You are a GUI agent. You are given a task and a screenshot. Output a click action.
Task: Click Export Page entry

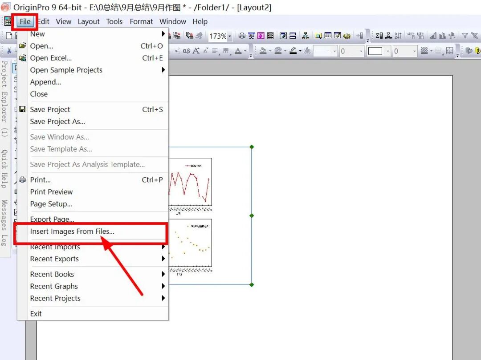click(92, 219)
